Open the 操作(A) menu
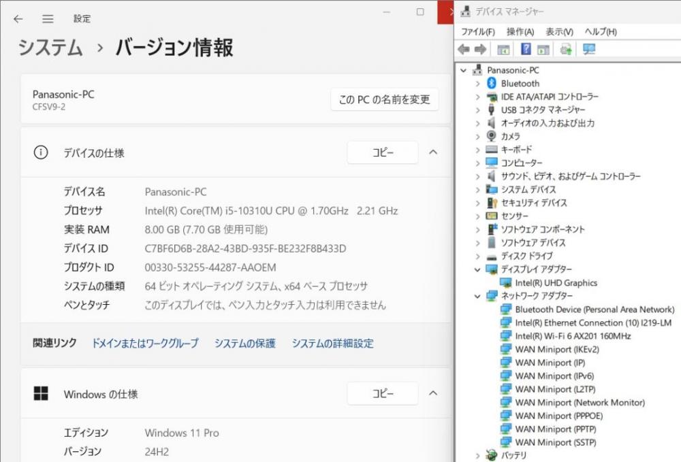This screenshot has height=462, width=681. coord(520,32)
